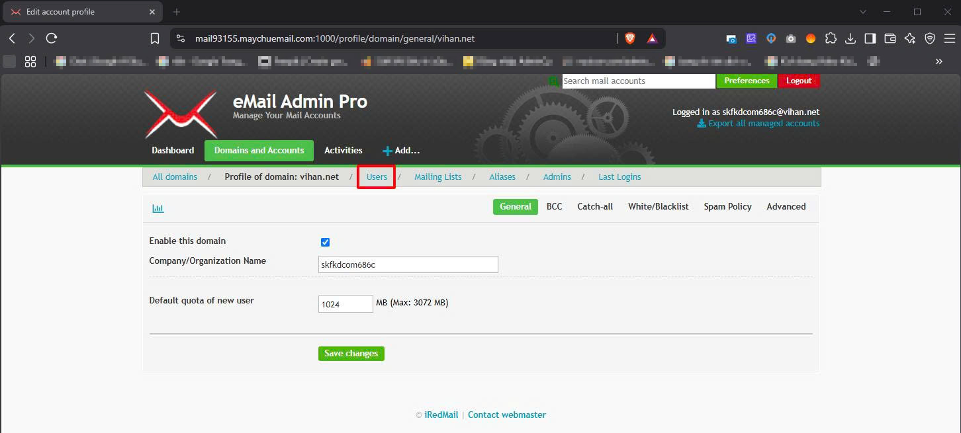Click the Company/Organization Name input field
Image resolution: width=961 pixels, height=433 pixels.
(408, 264)
